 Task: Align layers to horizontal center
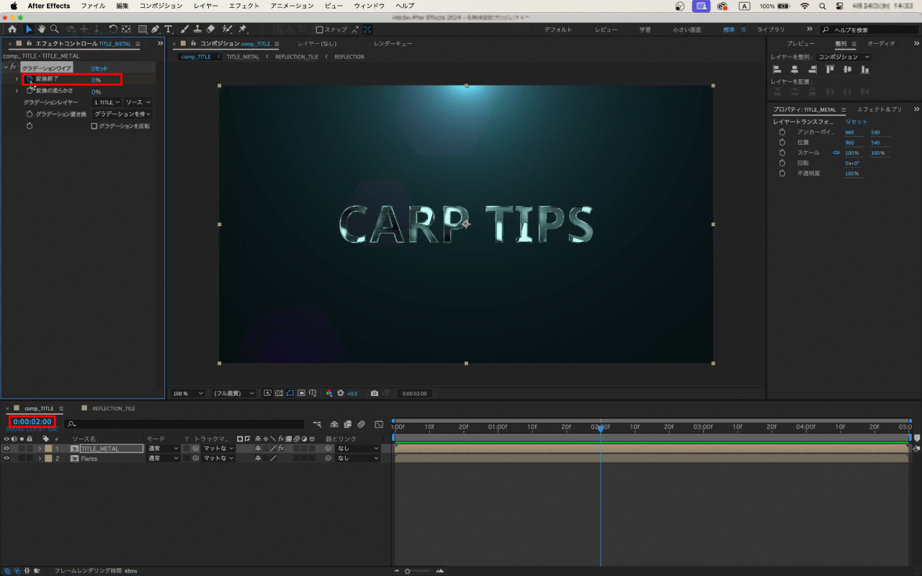(x=795, y=69)
